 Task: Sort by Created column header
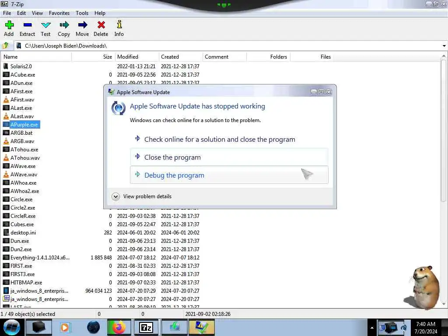181,57
